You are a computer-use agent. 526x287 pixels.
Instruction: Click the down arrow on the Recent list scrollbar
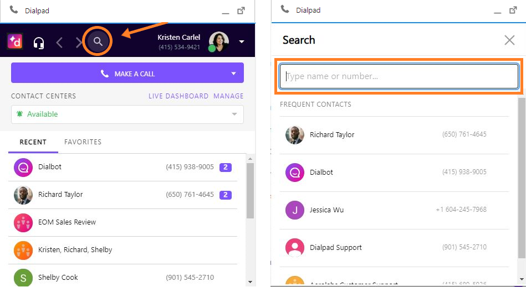tap(251, 281)
